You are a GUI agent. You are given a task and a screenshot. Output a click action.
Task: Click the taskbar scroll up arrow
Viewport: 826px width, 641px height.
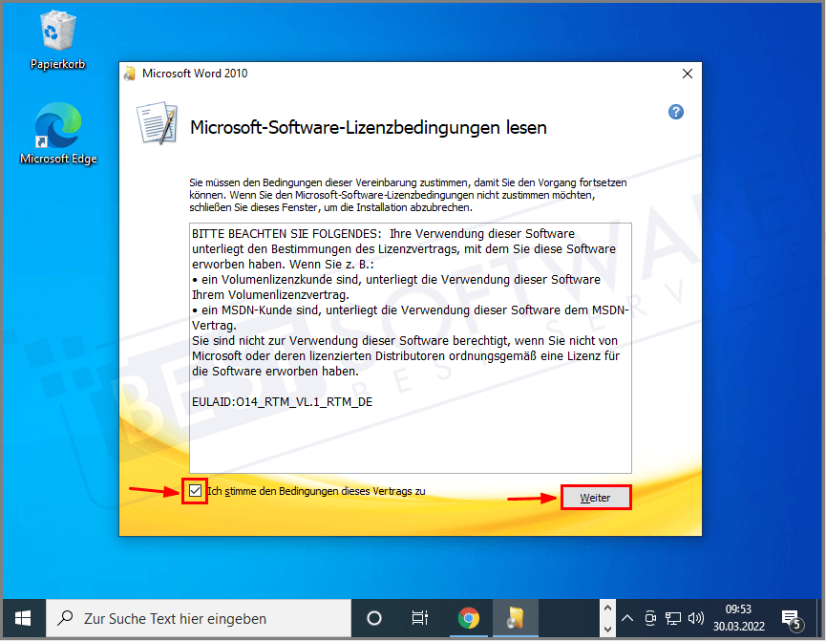click(607, 607)
